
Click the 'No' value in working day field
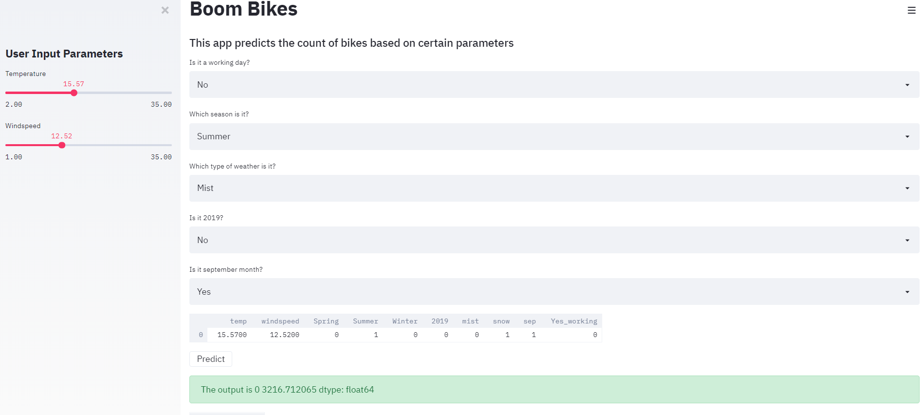coord(203,84)
